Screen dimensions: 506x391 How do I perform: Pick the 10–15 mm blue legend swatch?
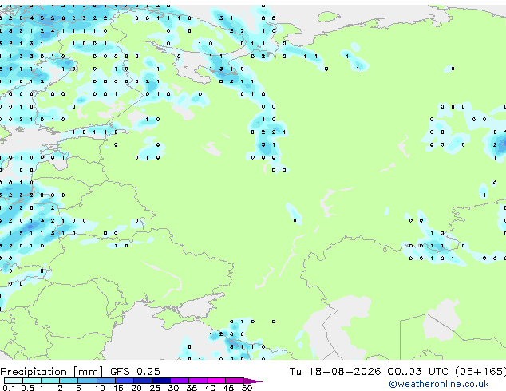105,381
